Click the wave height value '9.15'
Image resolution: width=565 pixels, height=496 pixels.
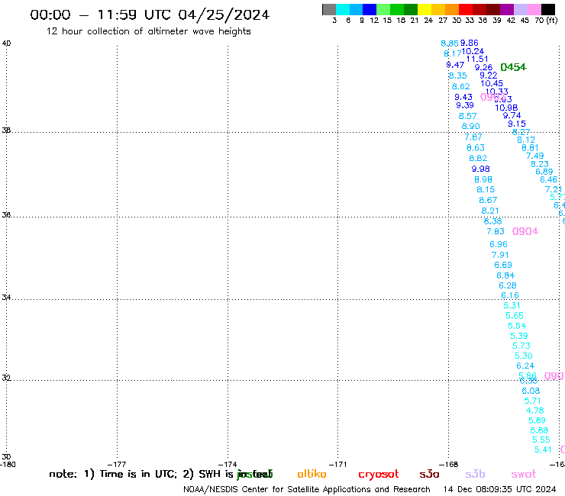click(517, 124)
